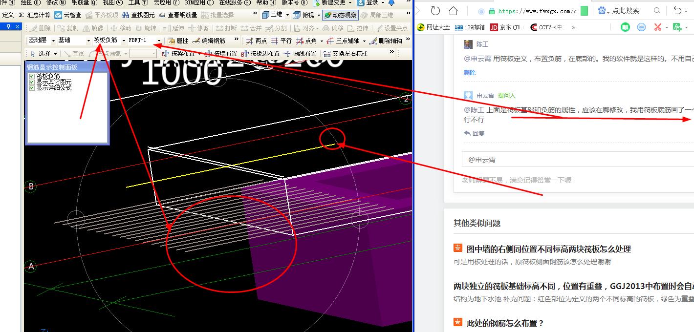This screenshot has width=694, height=332.
Task: Expand 点角 dropdown arrow
Action: click(321, 41)
